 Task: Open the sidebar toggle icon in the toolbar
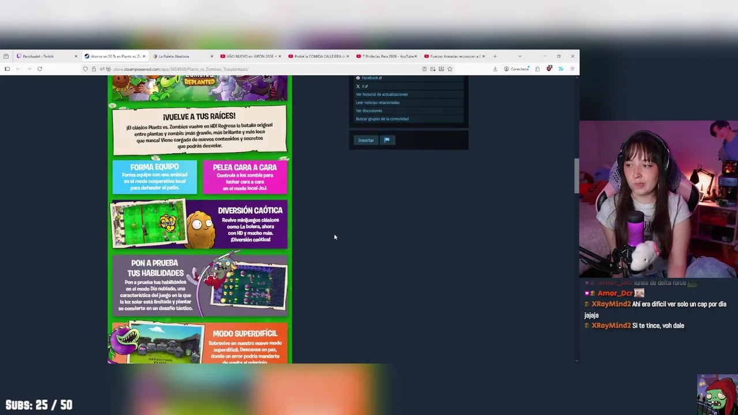7,69
